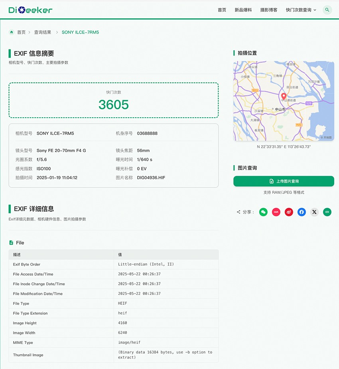339x369 pixels.
Task: Open the search magnifier icon
Action: click(327, 10)
